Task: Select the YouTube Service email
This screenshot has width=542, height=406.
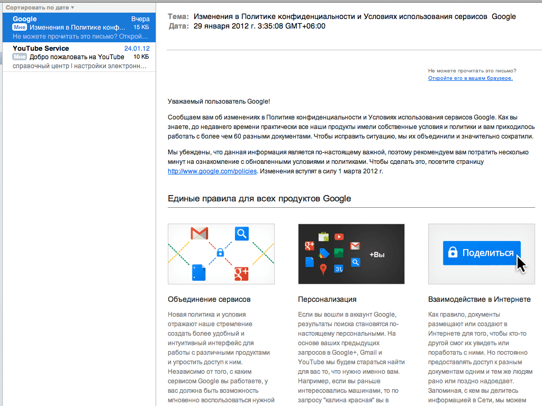Action: [x=79, y=57]
